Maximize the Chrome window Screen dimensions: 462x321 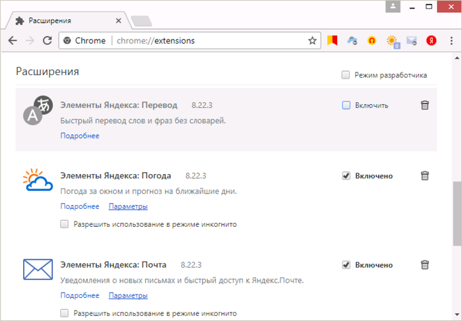(x=429, y=7)
